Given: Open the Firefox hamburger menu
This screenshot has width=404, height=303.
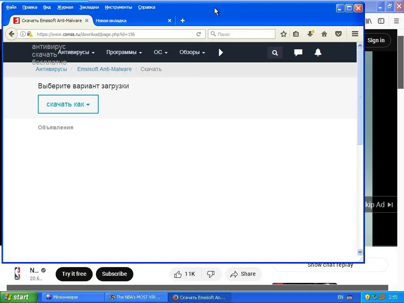Looking at the screenshot, I should point(355,34).
